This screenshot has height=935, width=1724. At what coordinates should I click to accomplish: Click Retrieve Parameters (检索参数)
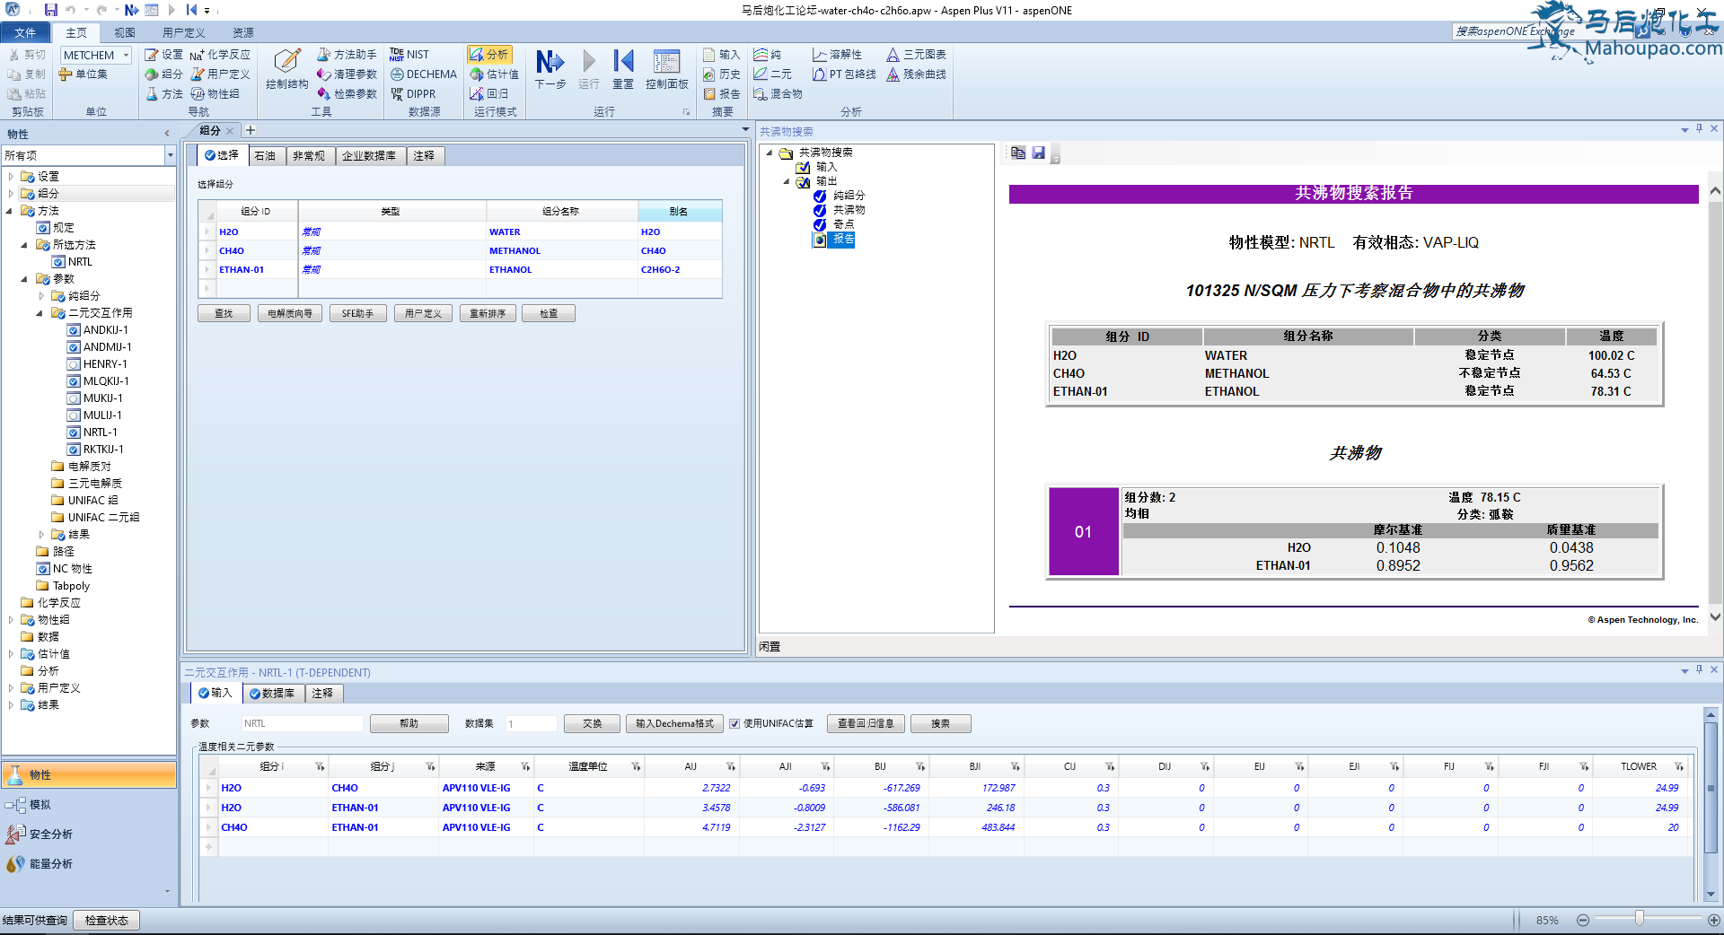pyautogui.click(x=347, y=94)
